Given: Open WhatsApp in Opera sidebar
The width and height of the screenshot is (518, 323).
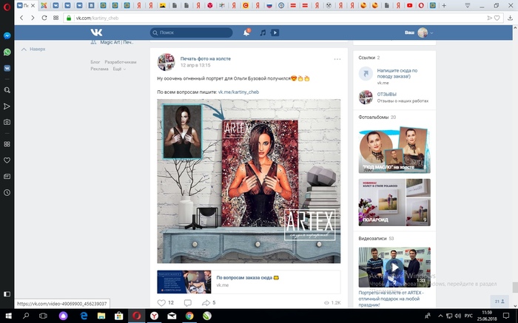Looking at the screenshot, I should (7, 52).
